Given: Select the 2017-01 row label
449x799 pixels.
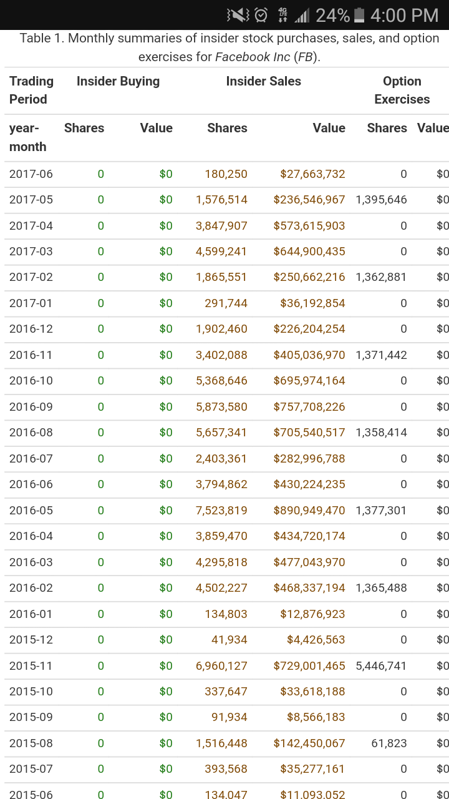Looking at the screenshot, I should coord(31,303).
